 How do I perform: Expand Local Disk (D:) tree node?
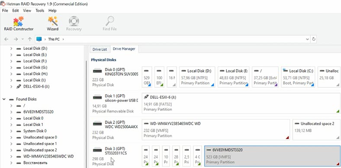[x=11, y=48]
